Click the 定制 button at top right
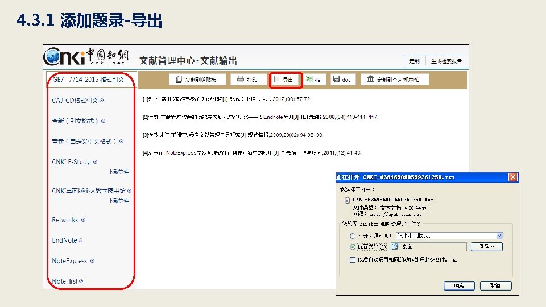The image size is (546, 307). tap(415, 61)
